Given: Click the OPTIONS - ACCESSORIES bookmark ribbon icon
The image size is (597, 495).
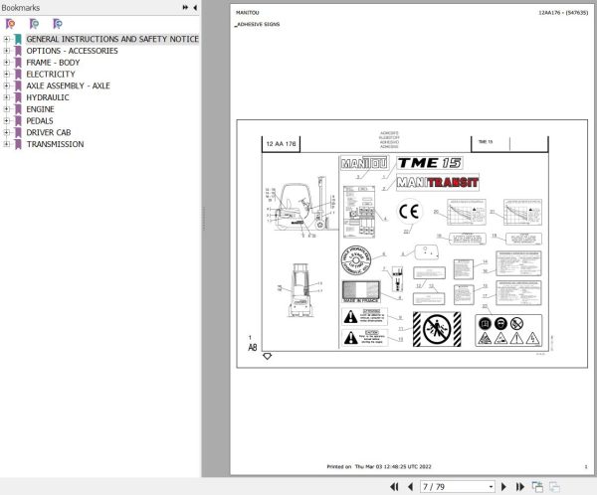Looking at the screenshot, I should (x=18, y=51).
